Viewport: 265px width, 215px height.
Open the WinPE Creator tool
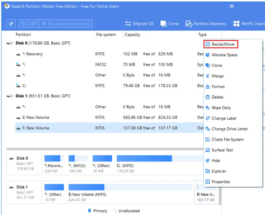point(249,24)
